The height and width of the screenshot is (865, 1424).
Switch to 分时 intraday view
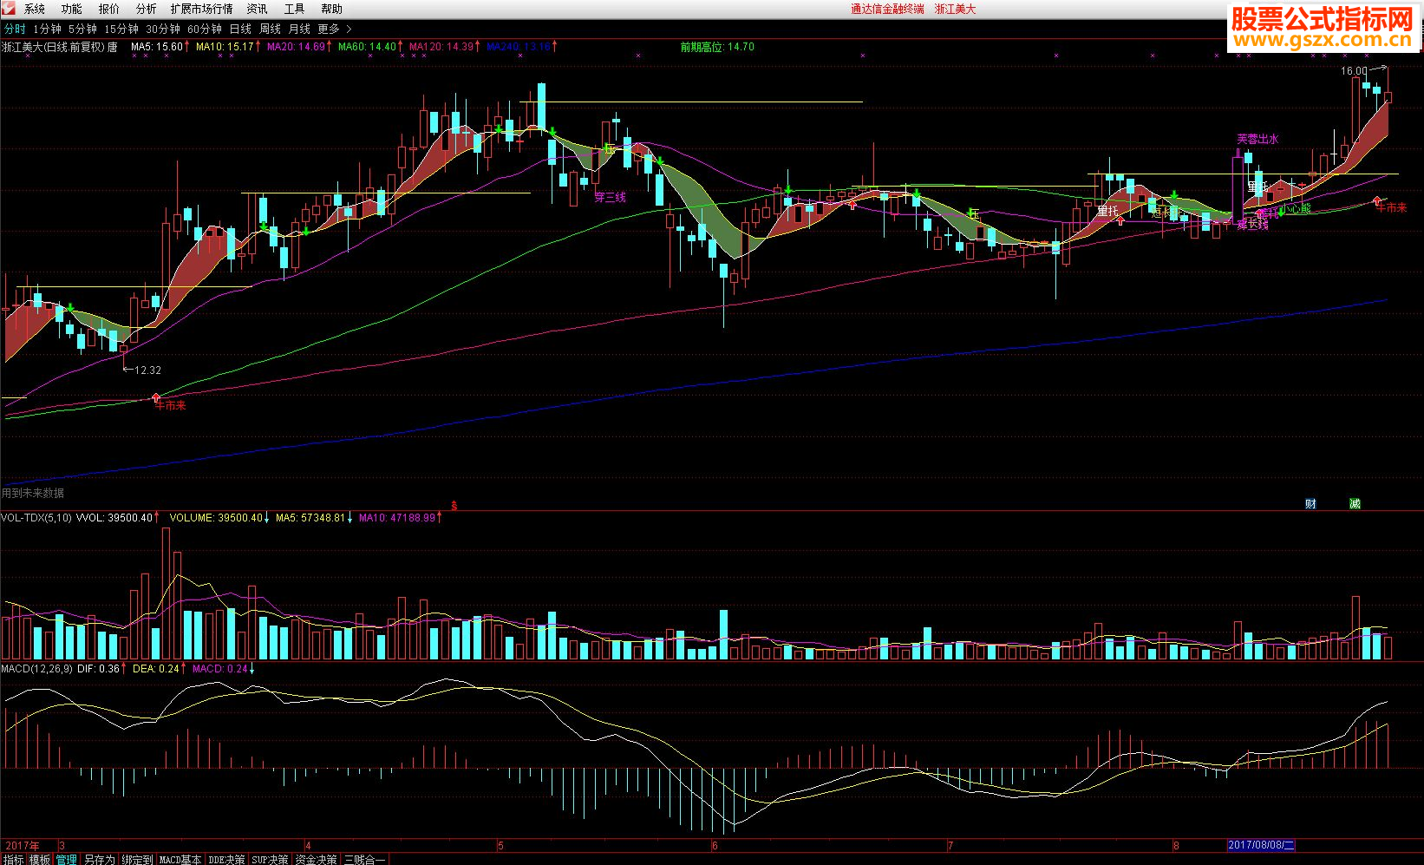click(x=16, y=29)
